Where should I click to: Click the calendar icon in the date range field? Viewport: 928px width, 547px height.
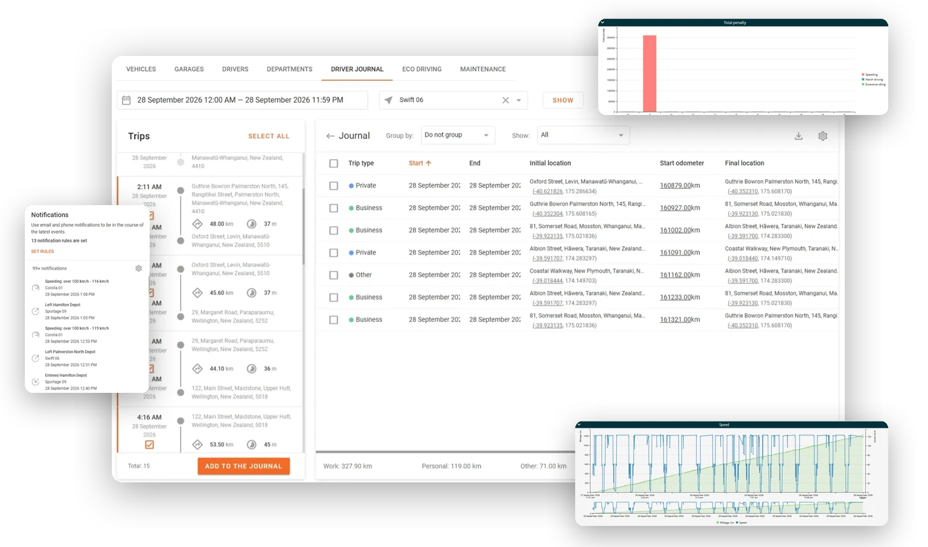[126, 100]
